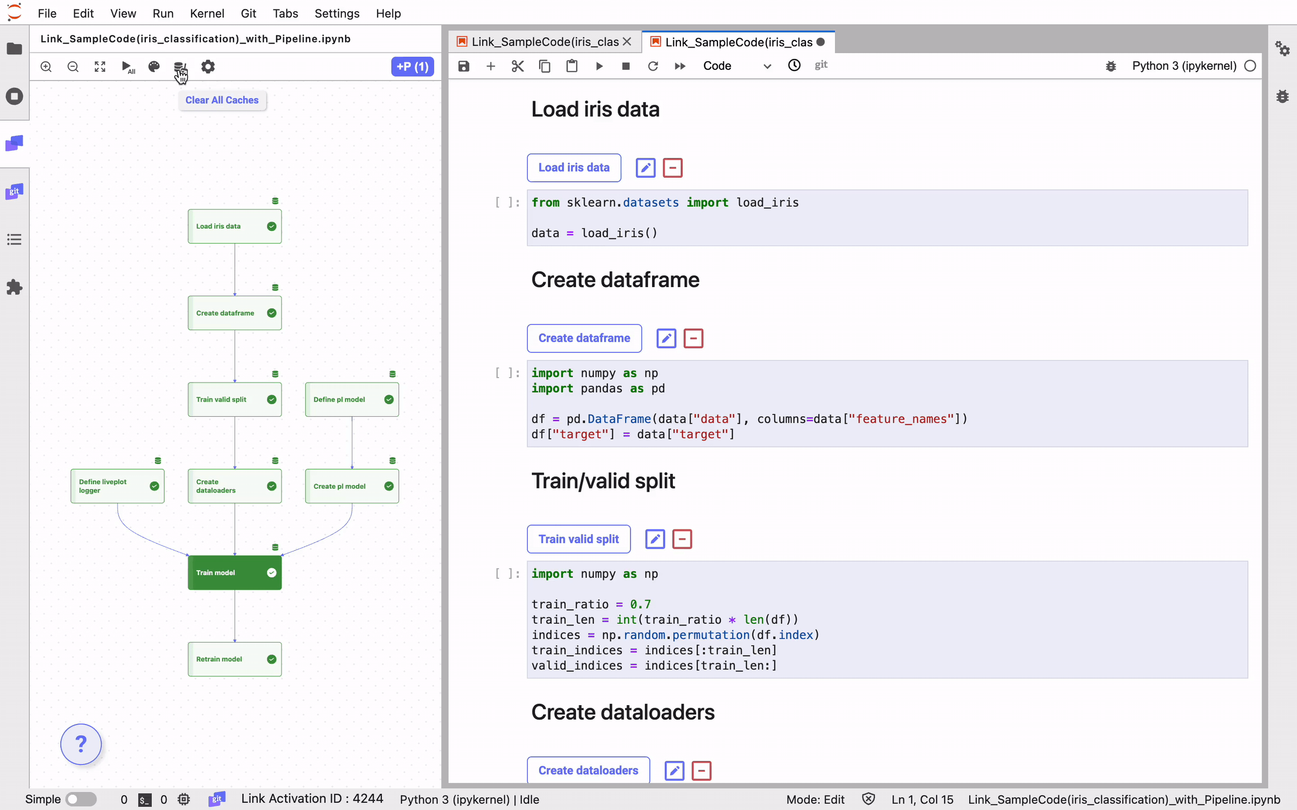Click the Run All pipeline icon
The height and width of the screenshot is (810, 1297).
click(127, 66)
